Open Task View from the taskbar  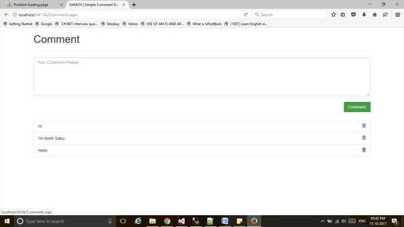(x=123, y=221)
